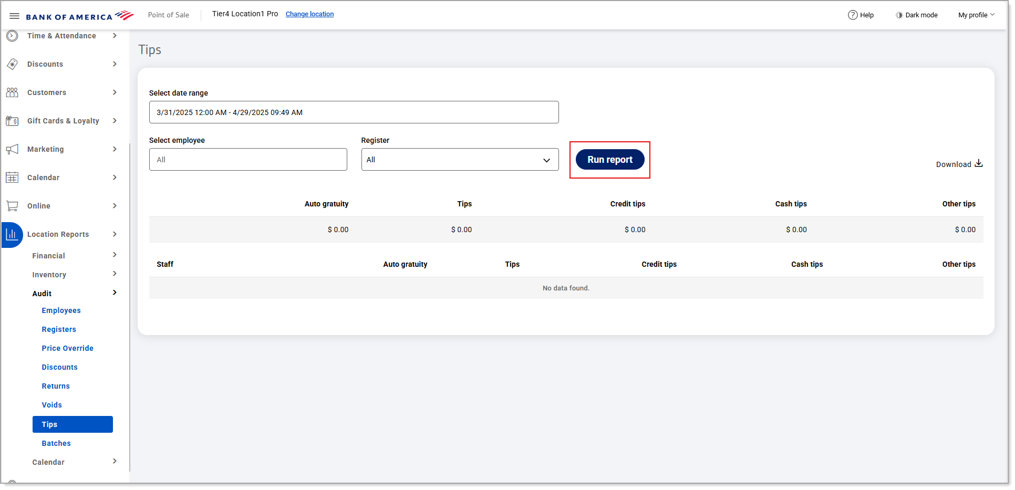Viewport: 1015px width, 490px height.
Task: Click the Help text label
Action: point(867,15)
